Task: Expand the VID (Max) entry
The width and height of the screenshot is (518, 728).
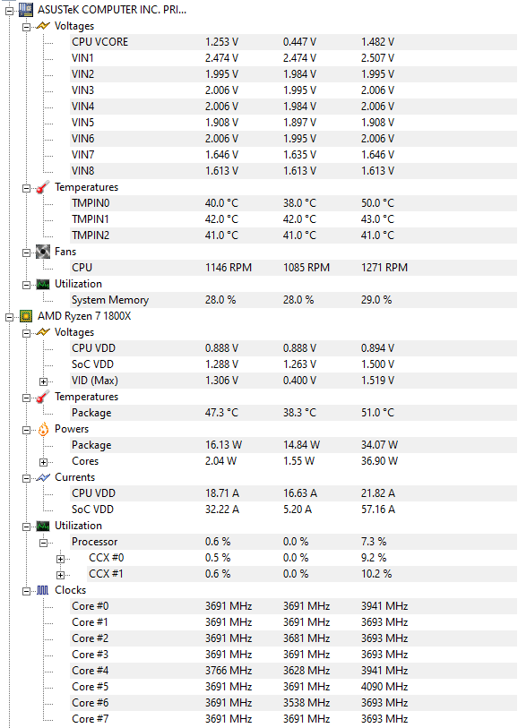Action: click(43, 381)
